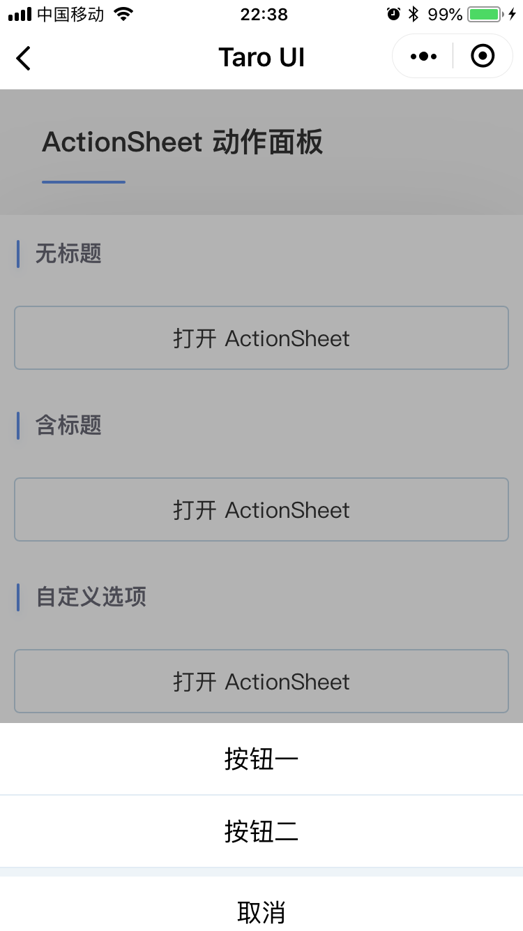The height and width of the screenshot is (931, 523).
Task: Tap the blue underline below the page heading
Action: (x=84, y=182)
